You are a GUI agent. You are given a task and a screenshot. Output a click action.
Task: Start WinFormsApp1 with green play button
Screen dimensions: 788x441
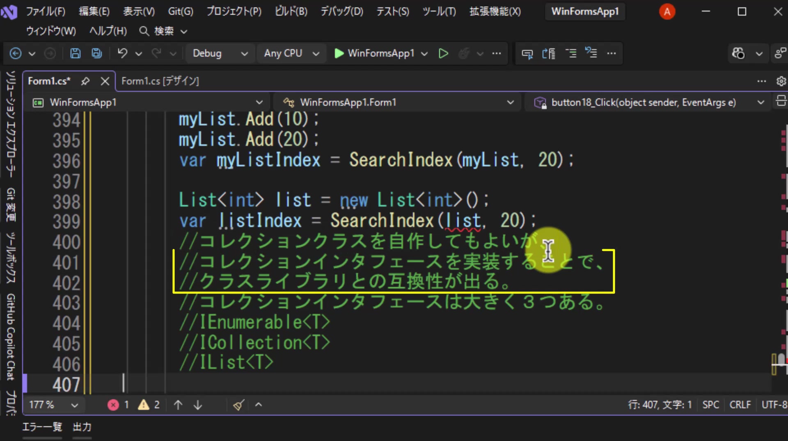339,53
